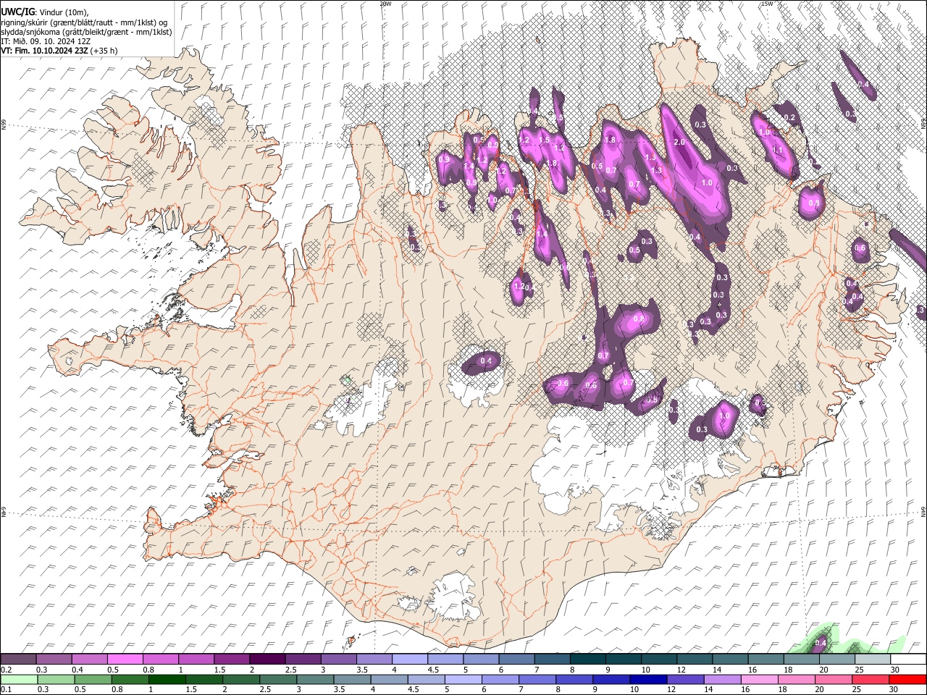Select the "20W" longitude label
This screenshot has width=927, height=695.
click(385, 4)
